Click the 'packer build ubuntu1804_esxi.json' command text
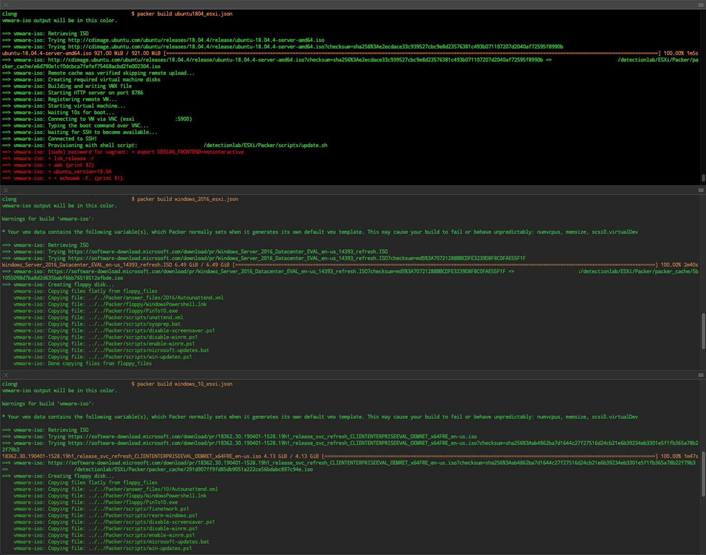Viewport: 706px width, 555px height. click(185, 14)
